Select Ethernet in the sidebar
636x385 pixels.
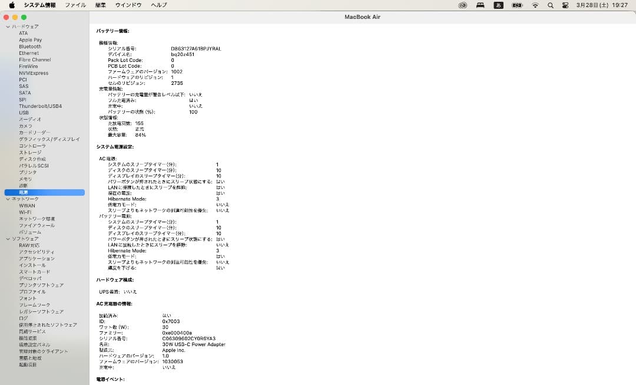click(x=29, y=53)
